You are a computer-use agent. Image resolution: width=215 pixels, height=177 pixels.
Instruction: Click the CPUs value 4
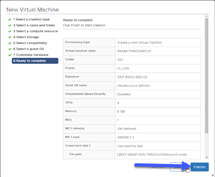(x=118, y=103)
